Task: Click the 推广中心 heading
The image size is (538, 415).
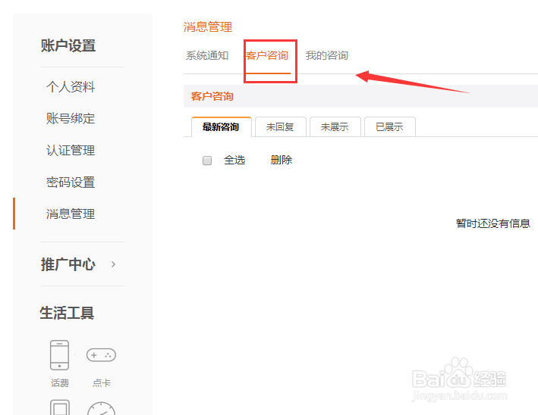Action: click(x=68, y=264)
